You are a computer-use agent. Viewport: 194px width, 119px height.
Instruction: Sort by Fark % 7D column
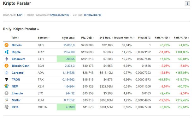click(181, 38)
